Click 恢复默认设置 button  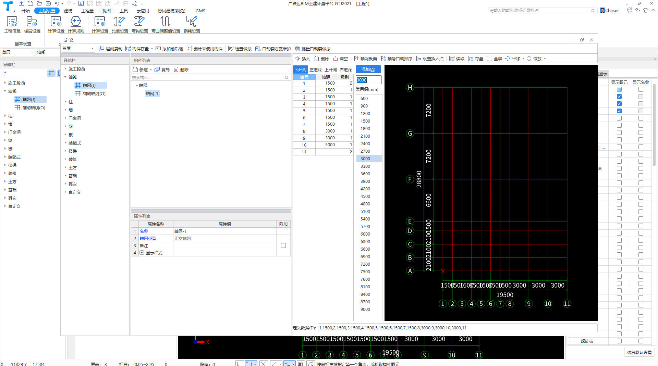tap(639, 352)
